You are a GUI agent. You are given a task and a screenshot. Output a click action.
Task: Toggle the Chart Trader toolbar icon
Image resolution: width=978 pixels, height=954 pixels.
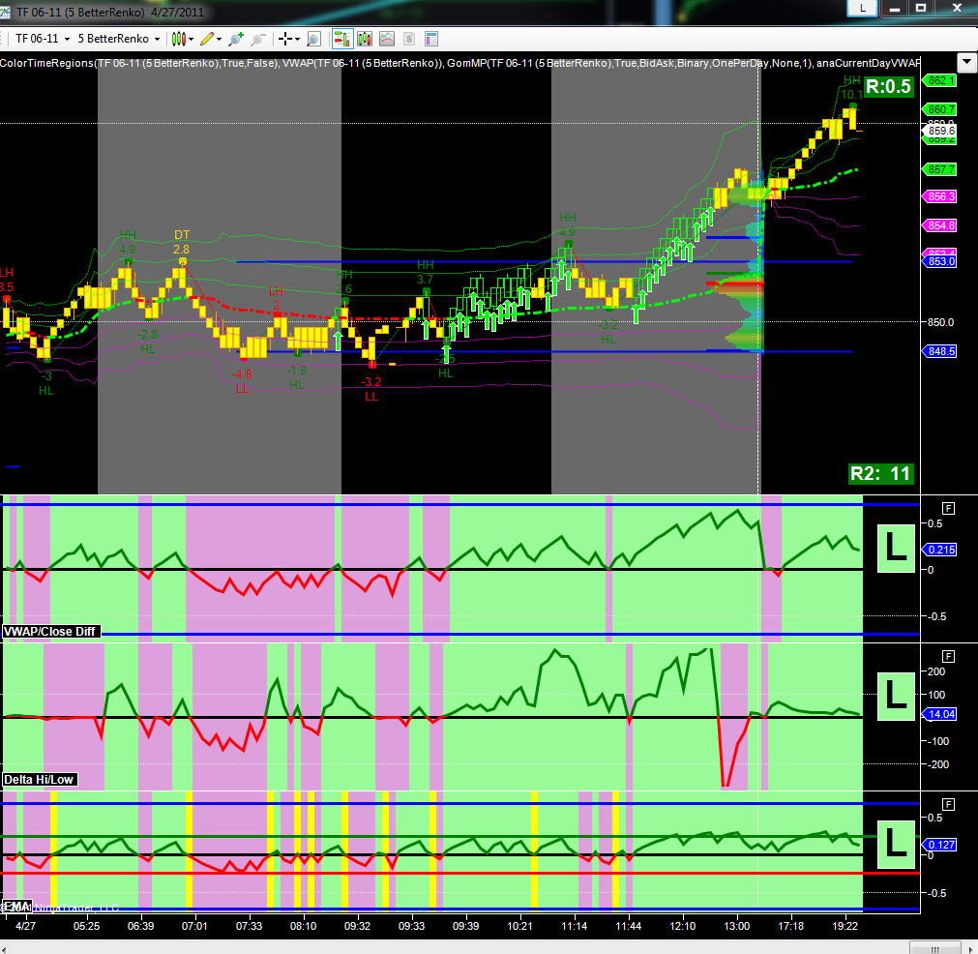coord(341,39)
